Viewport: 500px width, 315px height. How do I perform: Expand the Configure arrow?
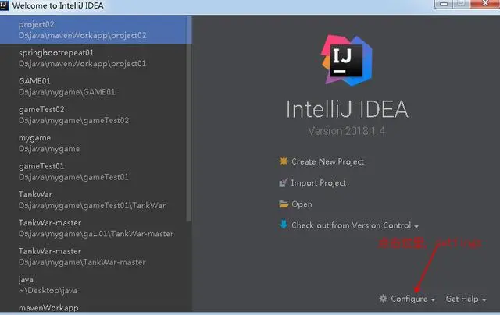[x=433, y=299]
